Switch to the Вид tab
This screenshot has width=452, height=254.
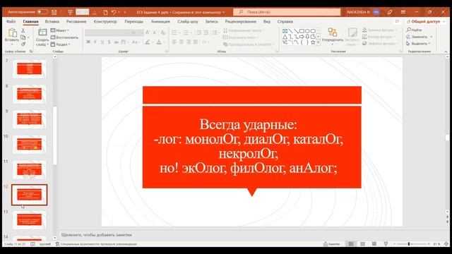[267, 22]
